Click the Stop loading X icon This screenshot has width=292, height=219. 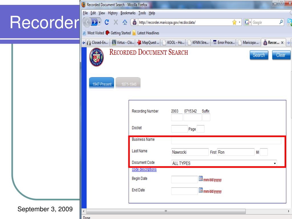click(x=116, y=22)
